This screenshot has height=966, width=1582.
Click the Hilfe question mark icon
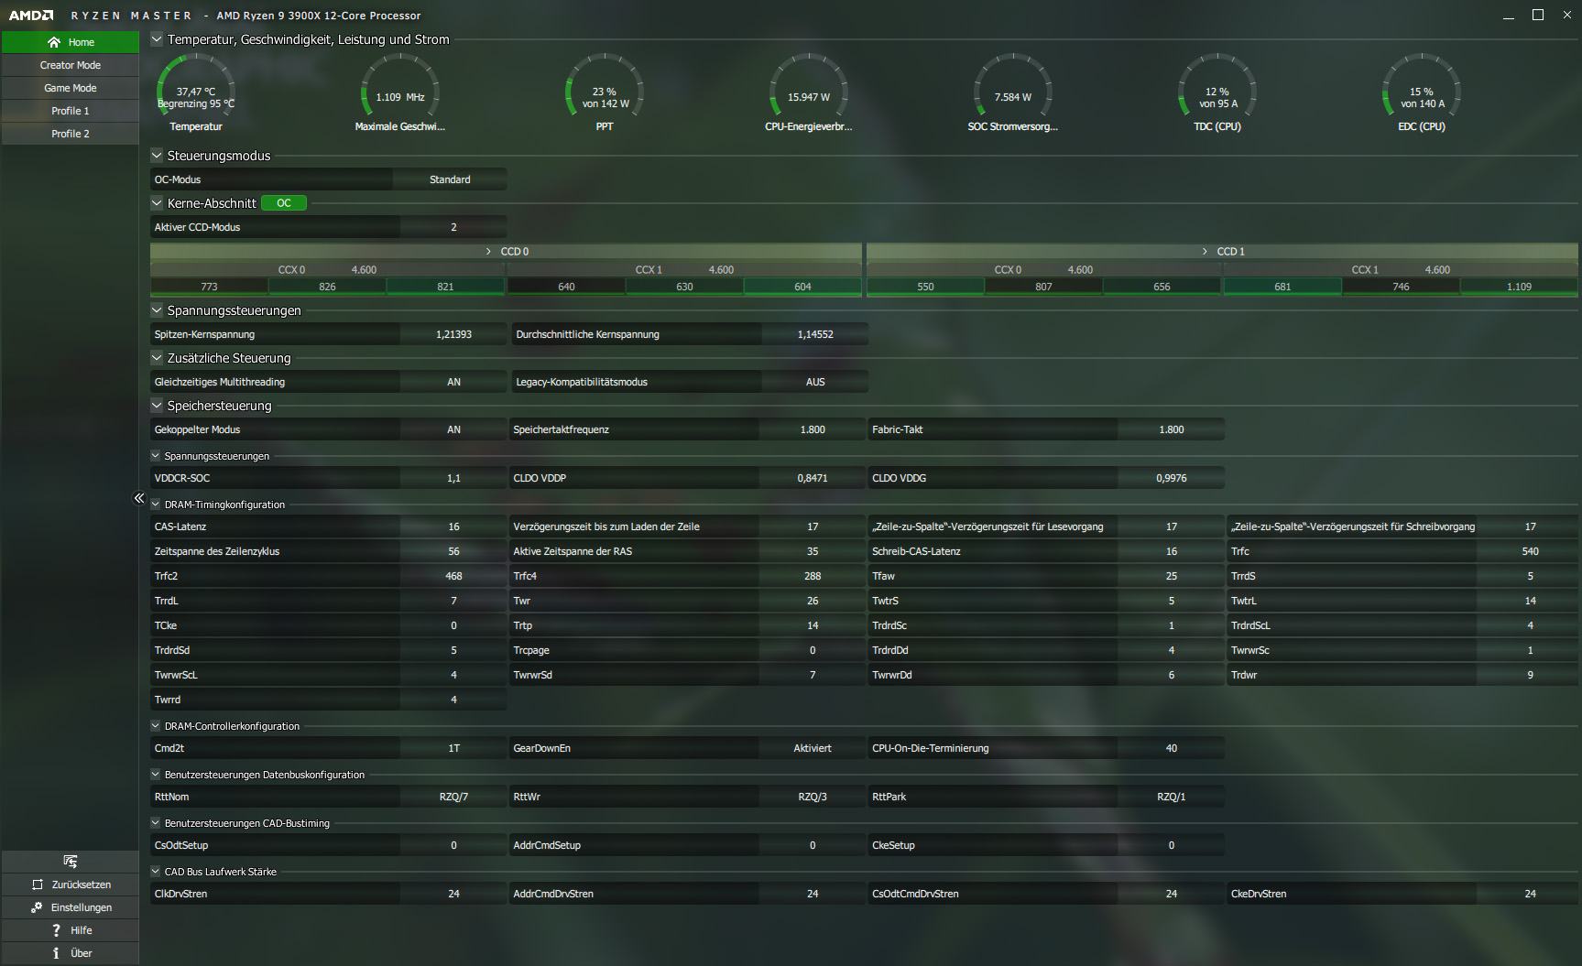click(x=56, y=930)
